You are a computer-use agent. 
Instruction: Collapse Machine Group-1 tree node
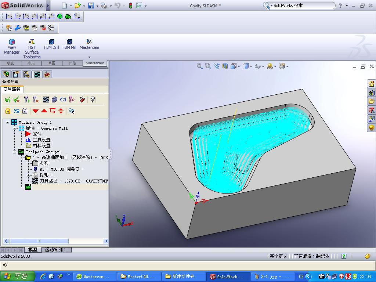point(8,122)
